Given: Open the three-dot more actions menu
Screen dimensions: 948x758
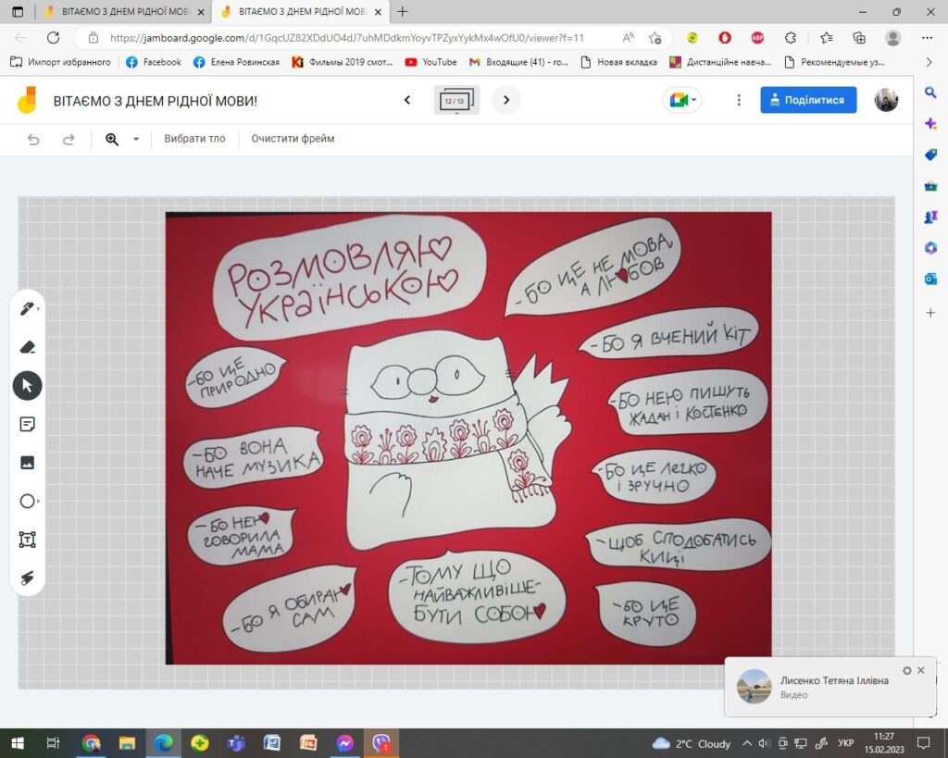Looking at the screenshot, I should tap(739, 100).
